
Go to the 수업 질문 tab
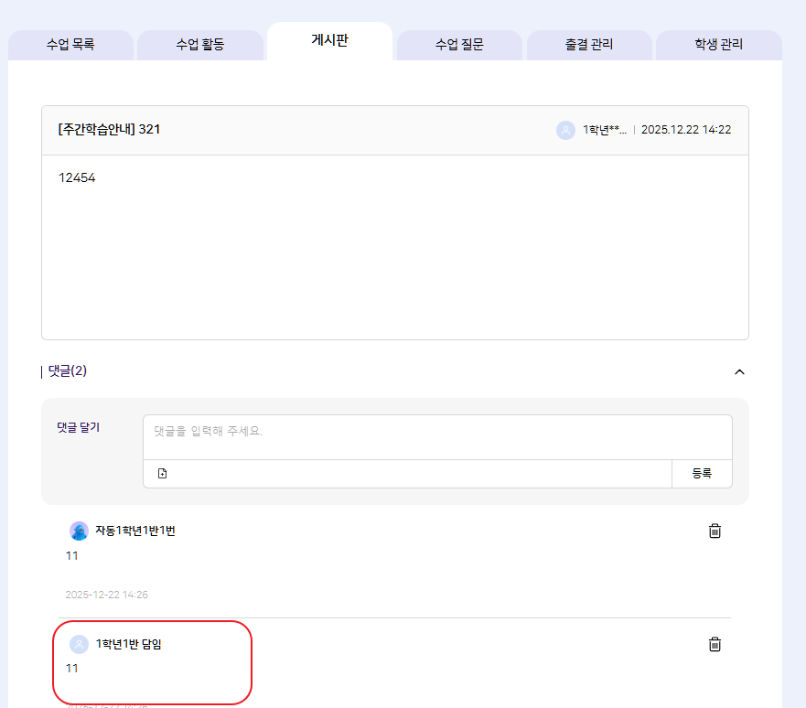[x=459, y=44]
